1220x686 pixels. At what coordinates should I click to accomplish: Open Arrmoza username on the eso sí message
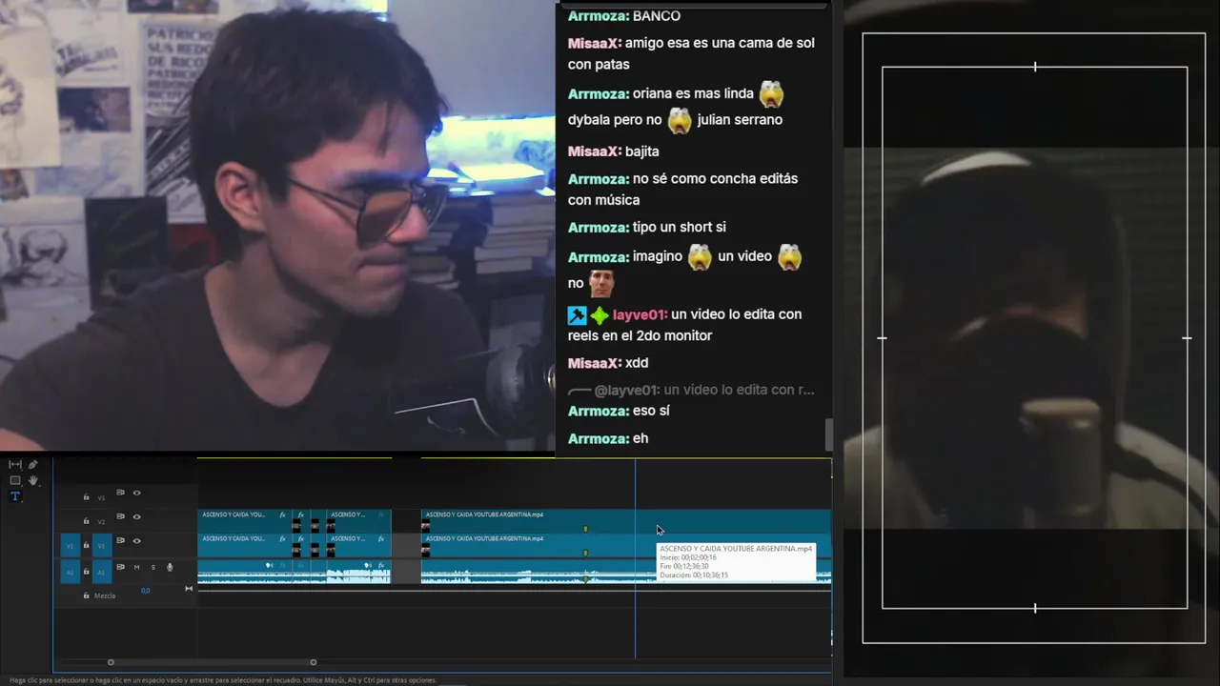(599, 411)
